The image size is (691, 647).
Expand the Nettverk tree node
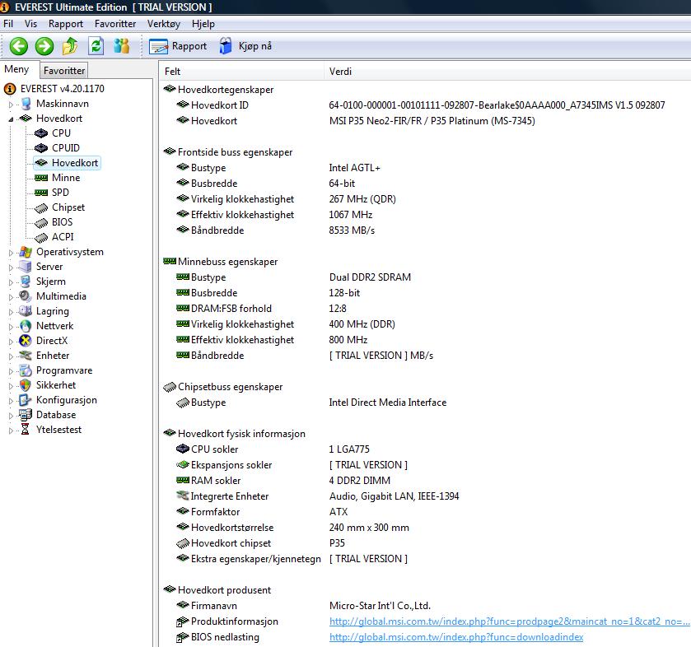tap(12, 327)
